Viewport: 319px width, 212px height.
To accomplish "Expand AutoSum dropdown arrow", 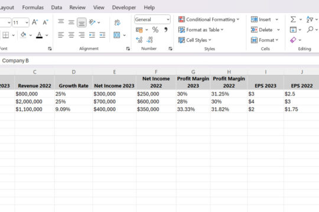I will pos(301,19).
